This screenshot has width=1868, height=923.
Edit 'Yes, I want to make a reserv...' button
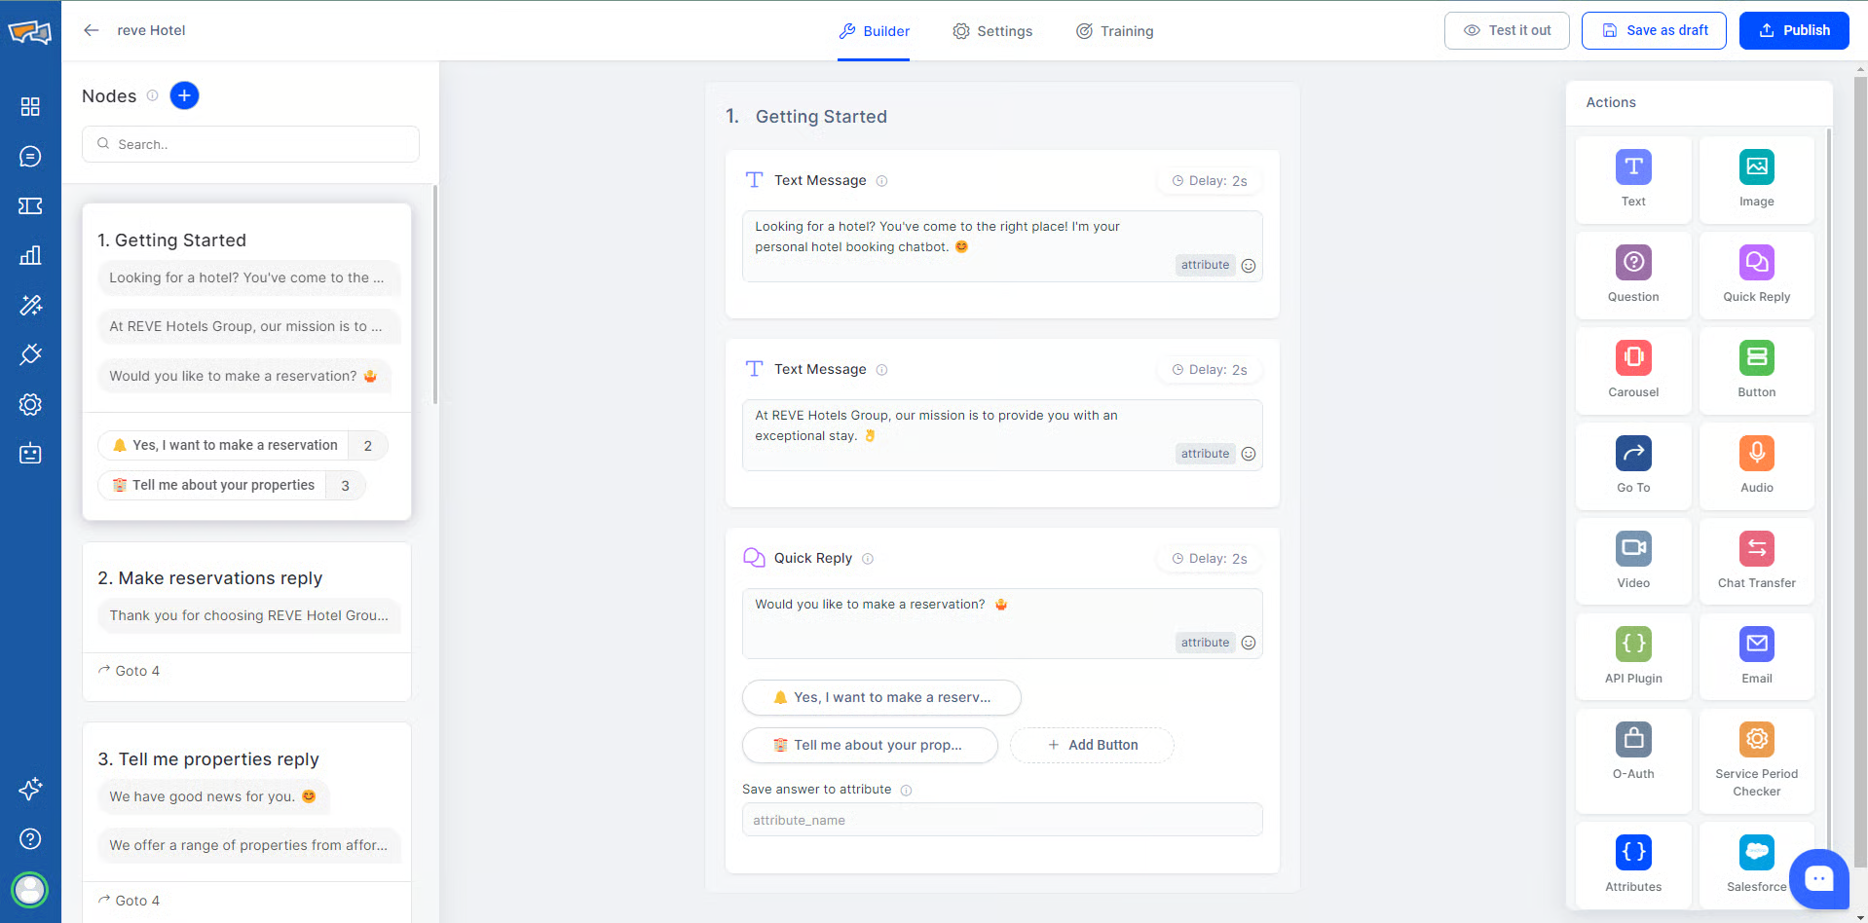coord(881,697)
